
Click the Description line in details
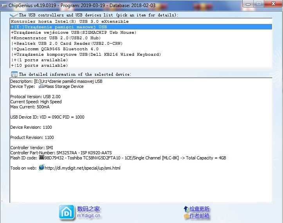click(x=56, y=81)
